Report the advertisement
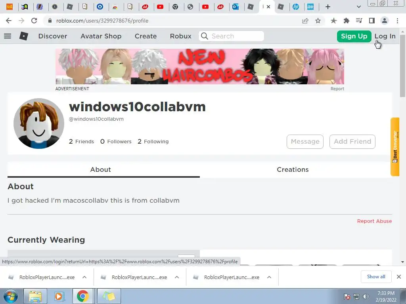This screenshot has height=304, width=406. pos(337,89)
